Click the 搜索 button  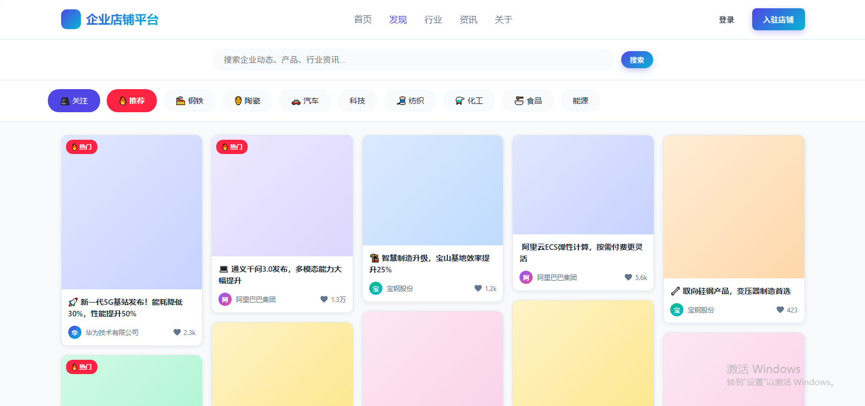tap(637, 60)
